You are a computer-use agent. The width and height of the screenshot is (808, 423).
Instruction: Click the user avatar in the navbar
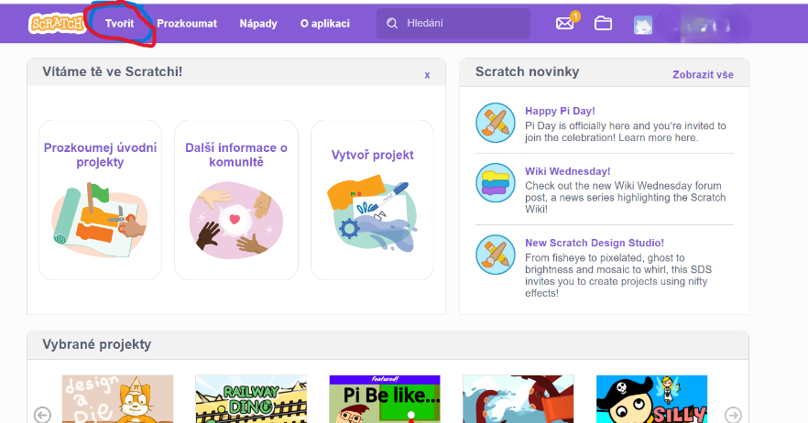point(642,25)
